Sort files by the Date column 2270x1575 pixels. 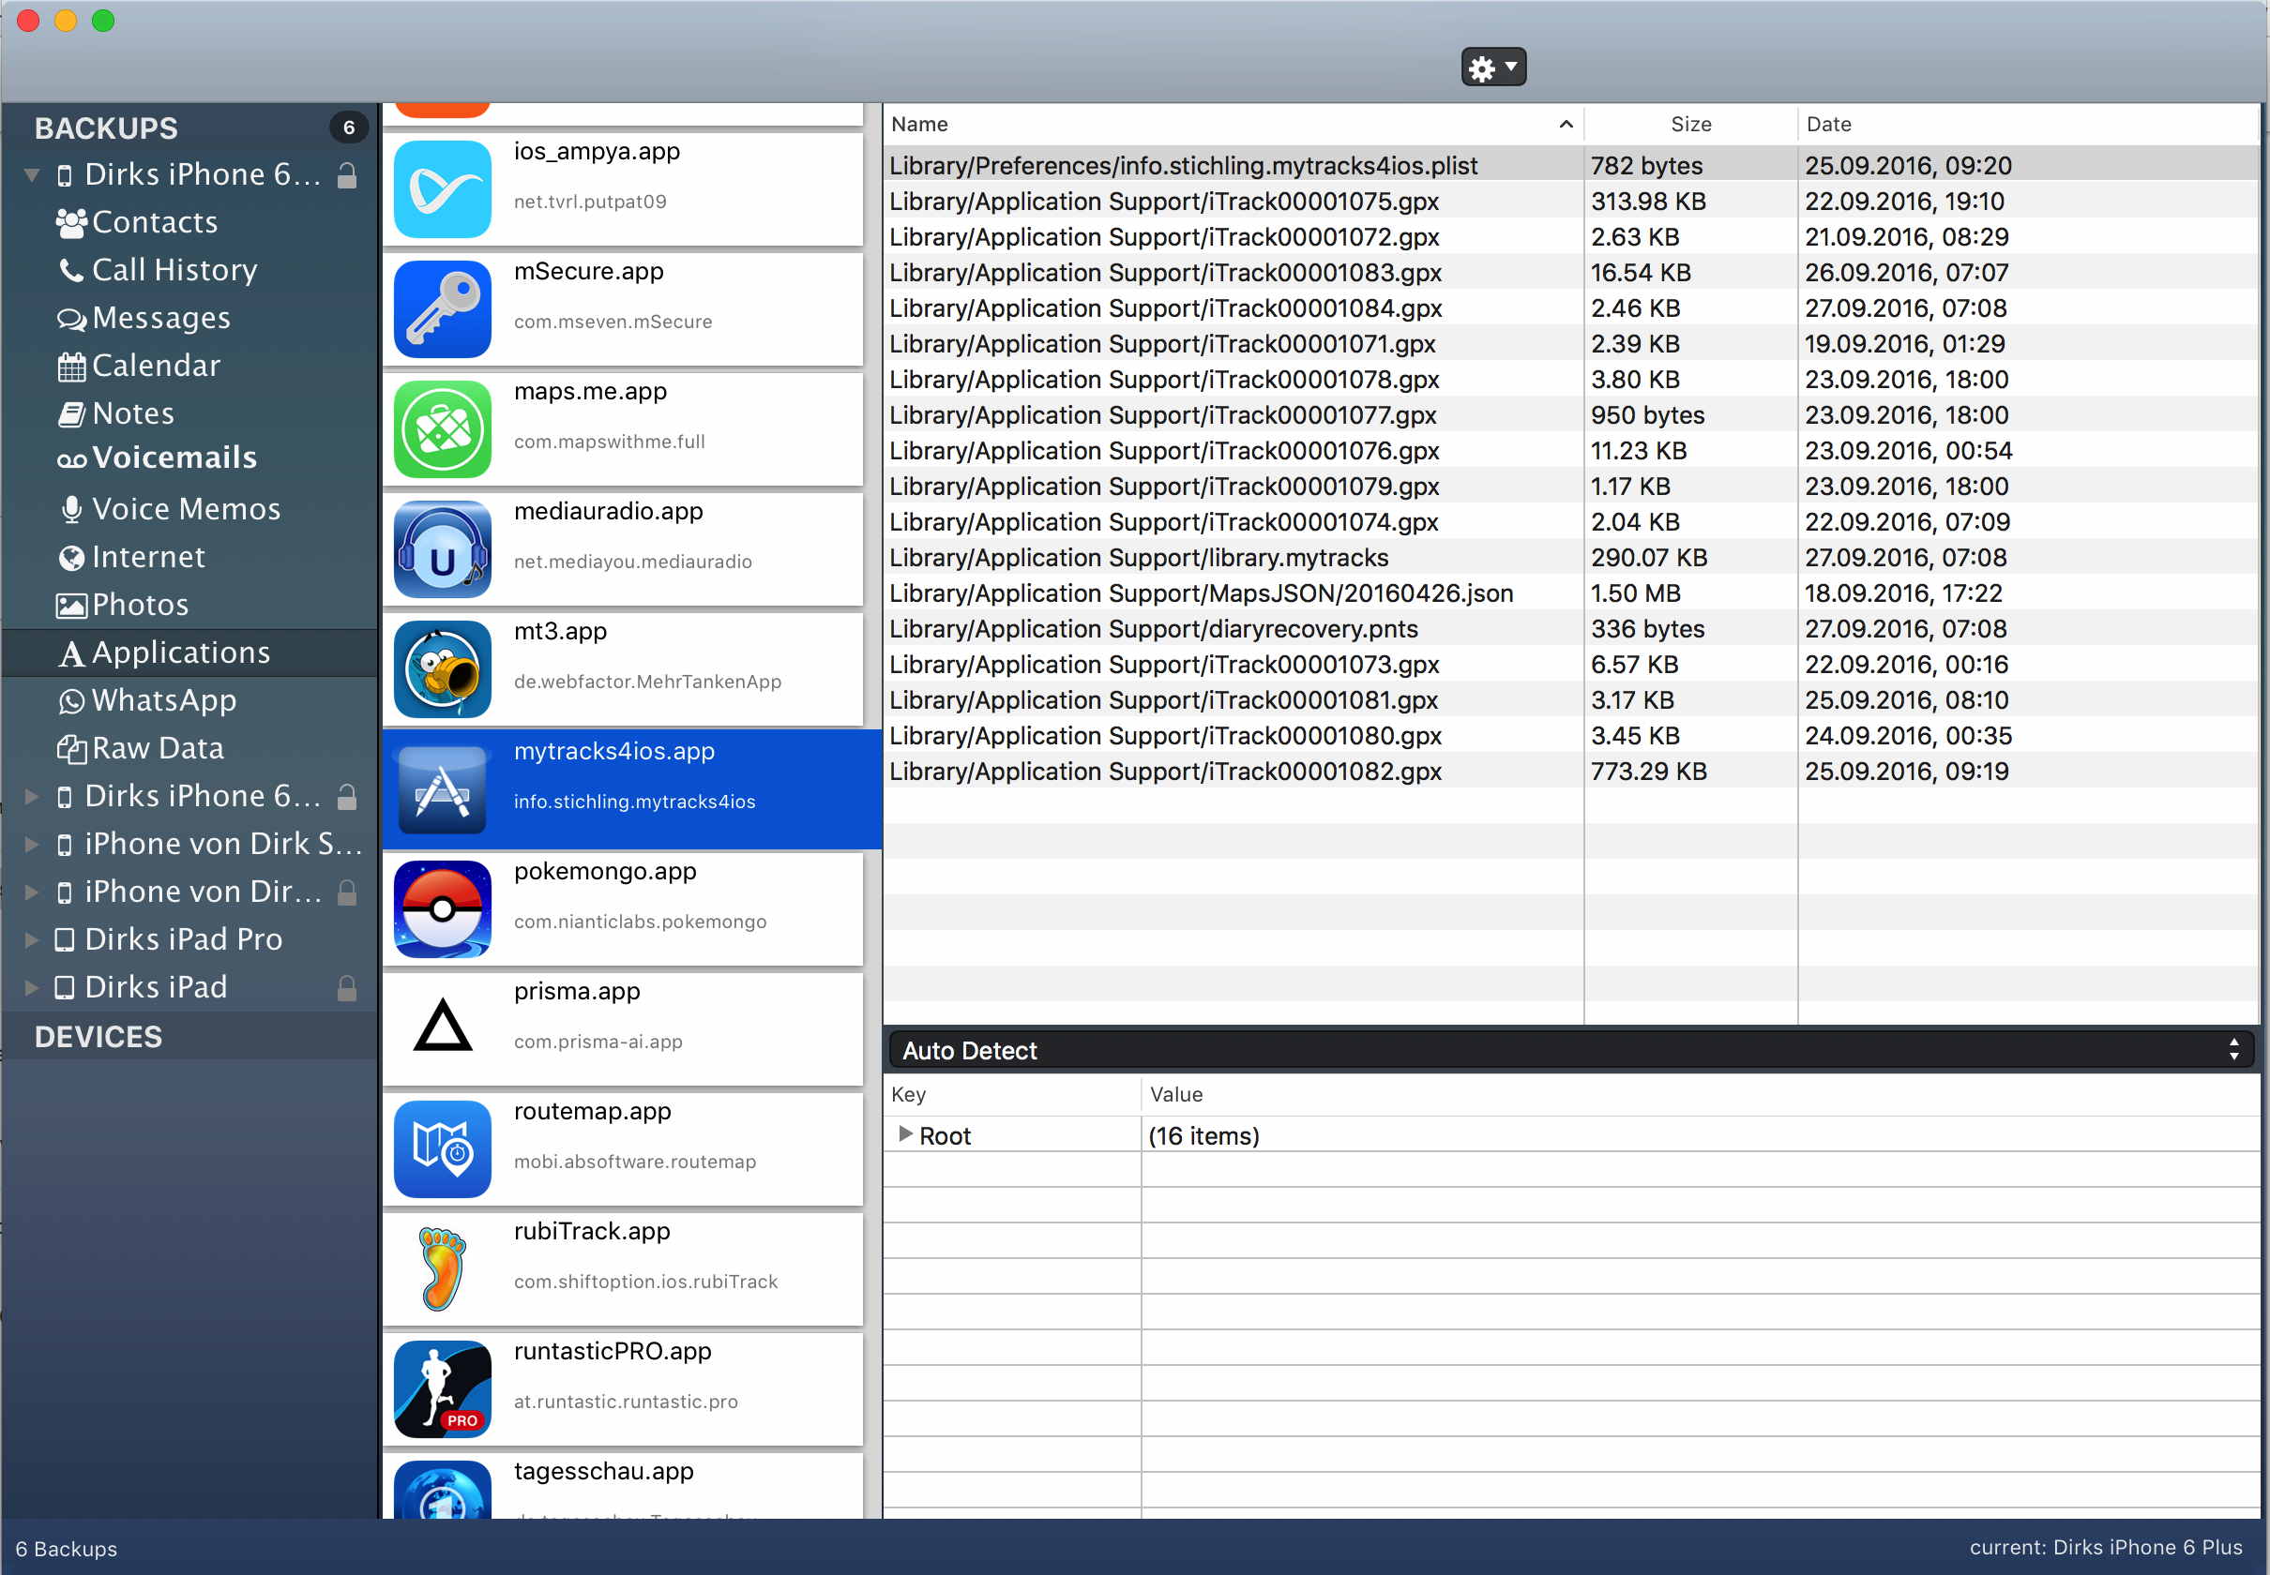[1828, 124]
